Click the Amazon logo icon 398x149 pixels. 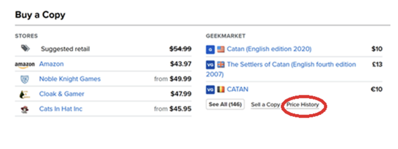click(24, 64)
